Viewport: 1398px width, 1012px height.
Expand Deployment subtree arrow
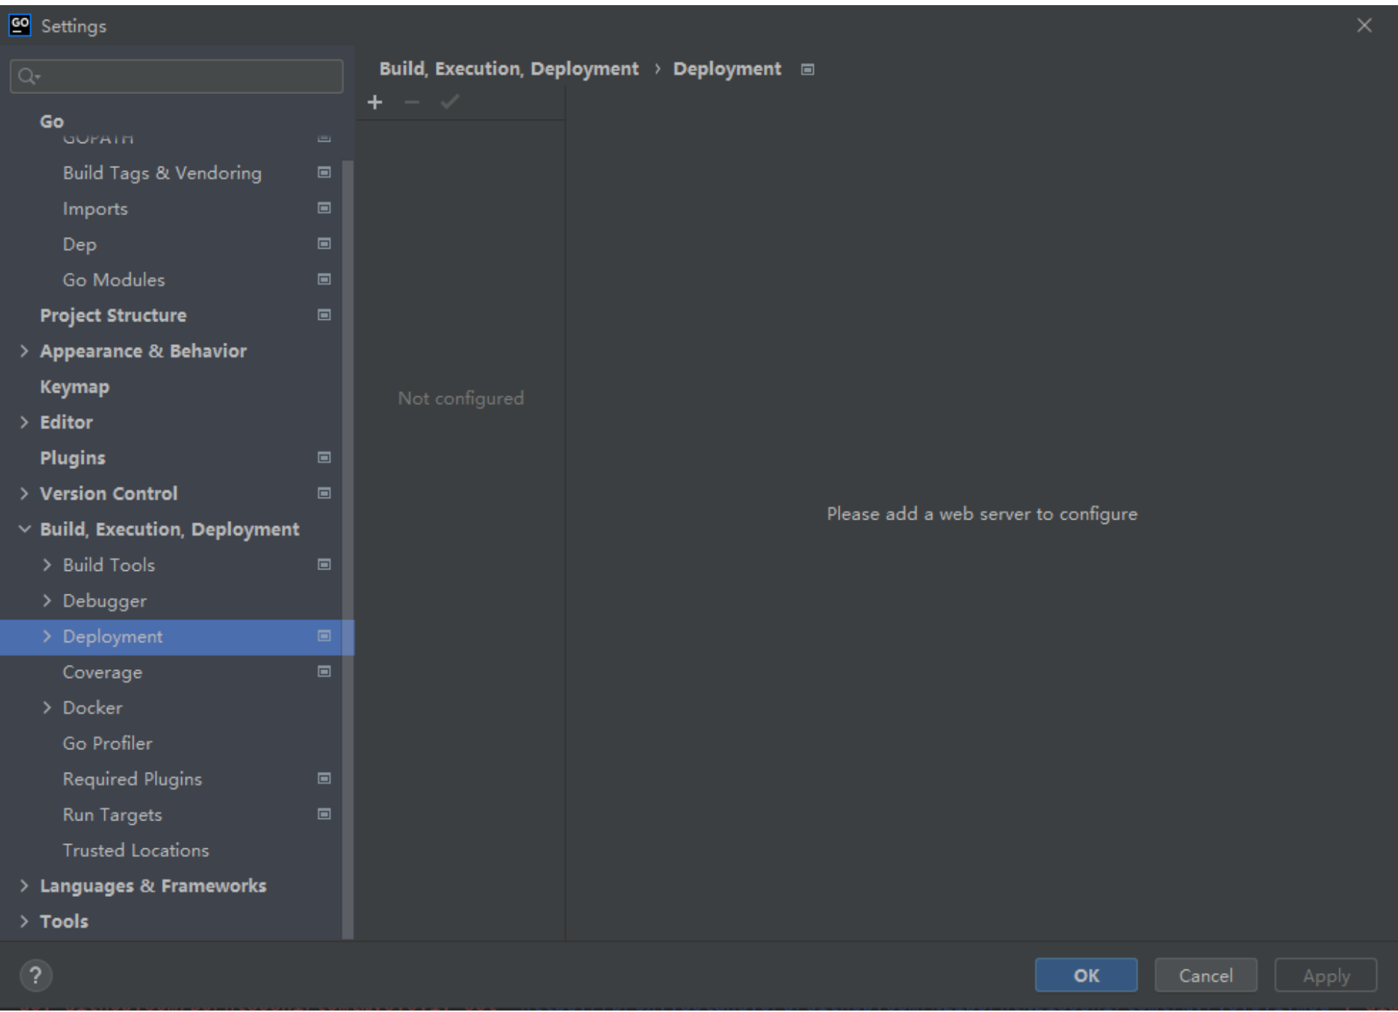coord(47,636)
